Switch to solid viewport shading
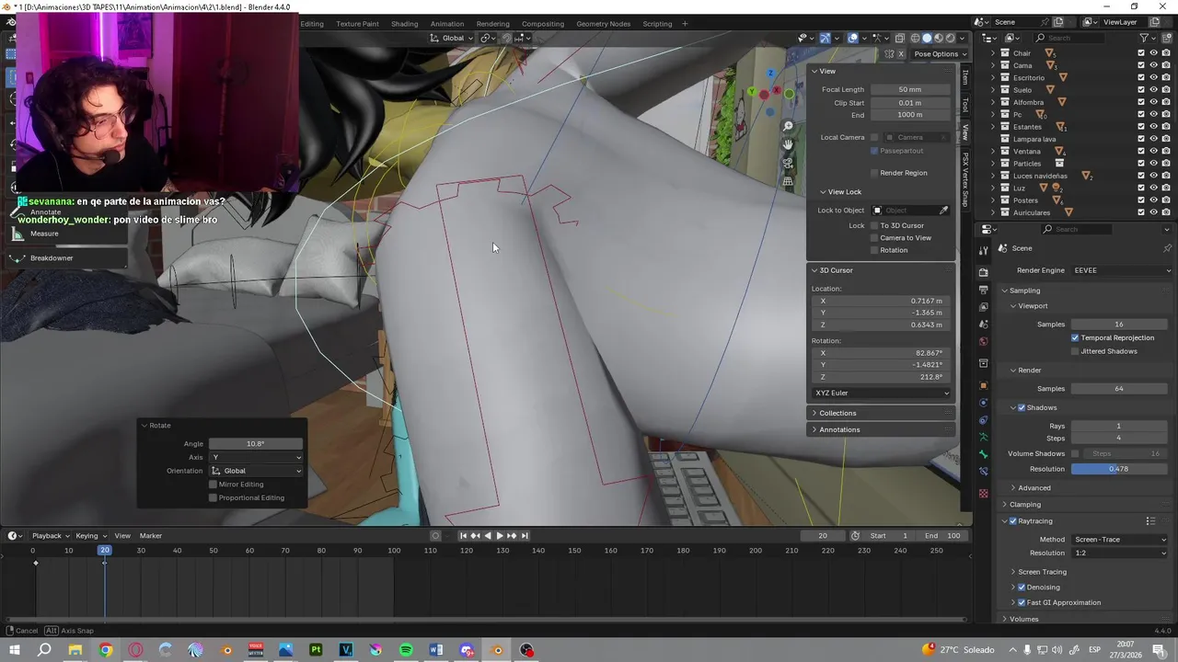 (x=927, y=38)
